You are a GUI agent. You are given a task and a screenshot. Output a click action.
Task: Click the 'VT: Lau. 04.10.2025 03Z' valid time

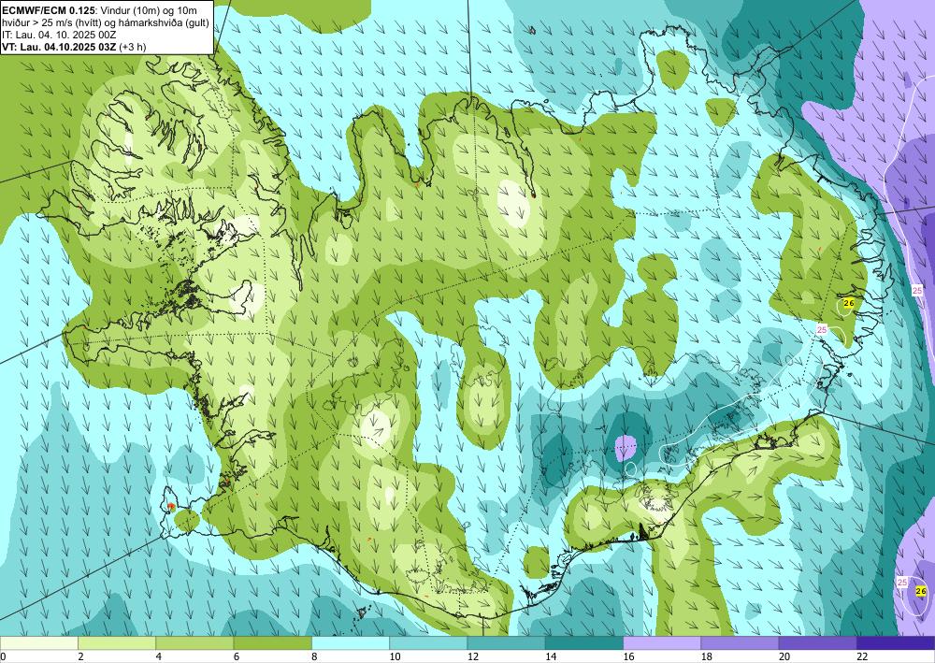click(x=59, y=47)
